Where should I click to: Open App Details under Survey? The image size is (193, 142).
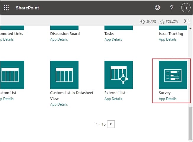pyautogui.click(x=168, y=99)
